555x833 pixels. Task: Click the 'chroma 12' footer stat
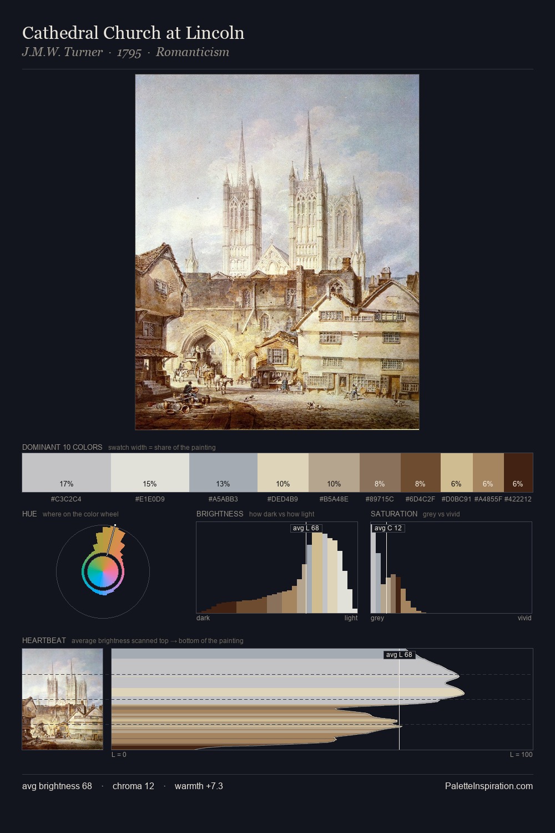click(133, 786)
